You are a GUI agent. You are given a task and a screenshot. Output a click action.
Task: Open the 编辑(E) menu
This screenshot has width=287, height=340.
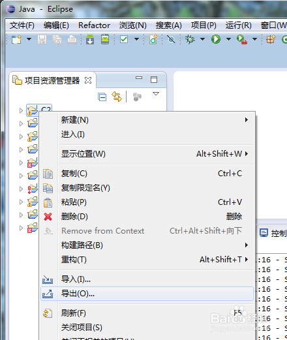point(56,25)
